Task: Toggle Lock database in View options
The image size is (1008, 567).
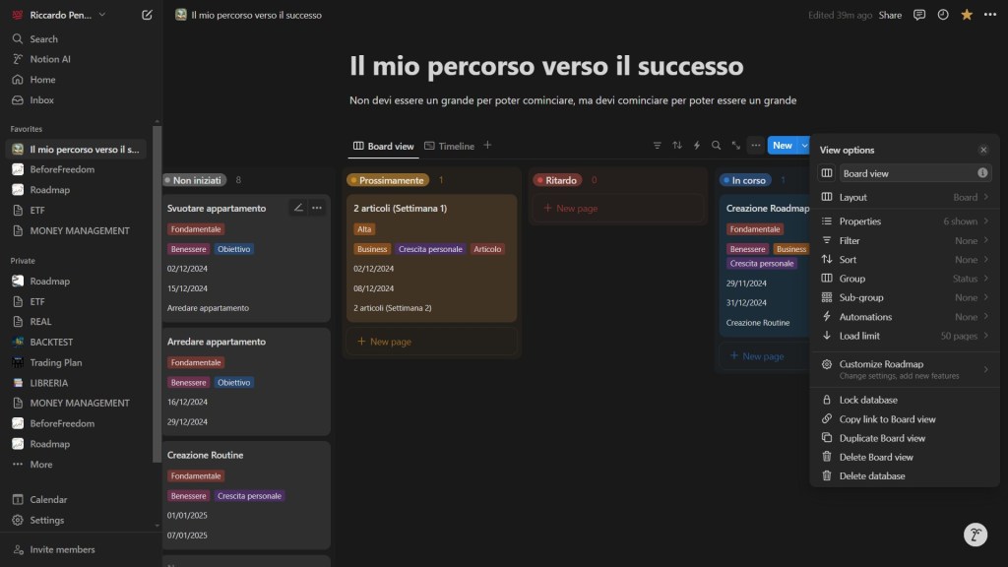Action: click(x=865, y=400)
